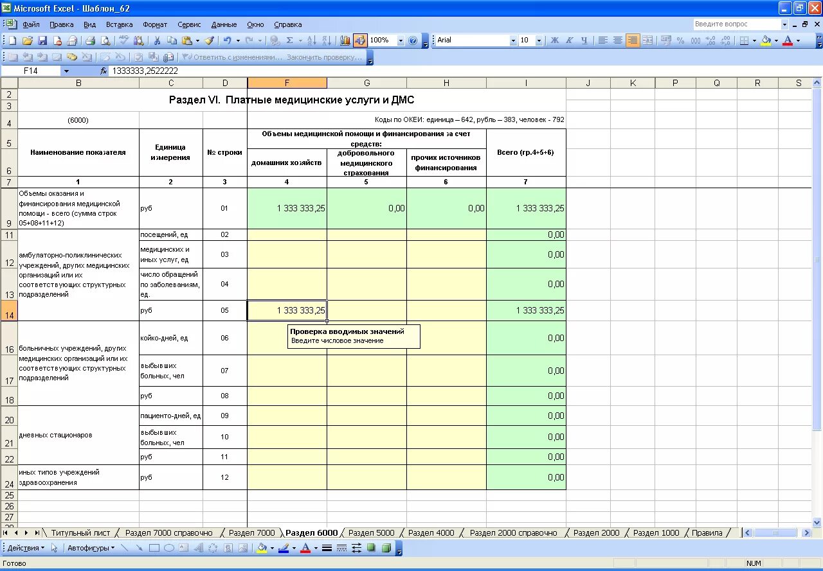Copy the selection via Copy icon
This screenshot has width=823, height=571.
point(172,40)
